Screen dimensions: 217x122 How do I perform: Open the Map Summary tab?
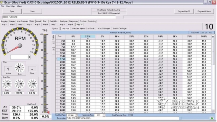coord(22,21)
